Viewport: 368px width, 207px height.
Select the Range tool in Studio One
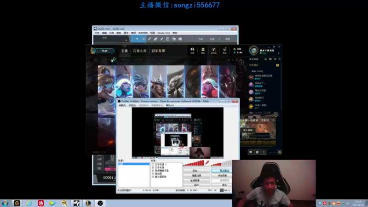144,39
